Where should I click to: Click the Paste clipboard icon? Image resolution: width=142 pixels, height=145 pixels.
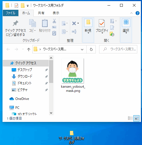pyautogui.click(x=45, y=23)
